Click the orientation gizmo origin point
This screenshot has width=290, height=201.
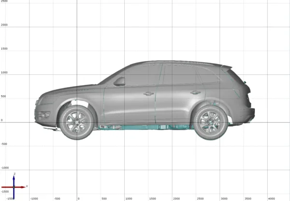[x=14, y=187]
